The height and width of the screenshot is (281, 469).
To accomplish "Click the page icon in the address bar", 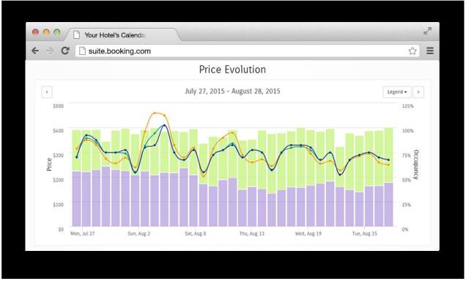I will point(82,51).
